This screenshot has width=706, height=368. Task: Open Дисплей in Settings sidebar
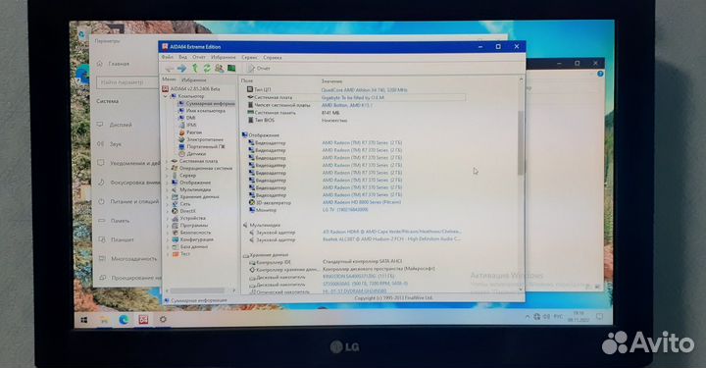(121, 125)
